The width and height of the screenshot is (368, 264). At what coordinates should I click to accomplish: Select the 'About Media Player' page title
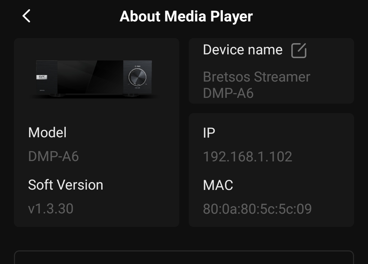coord(186,16)
